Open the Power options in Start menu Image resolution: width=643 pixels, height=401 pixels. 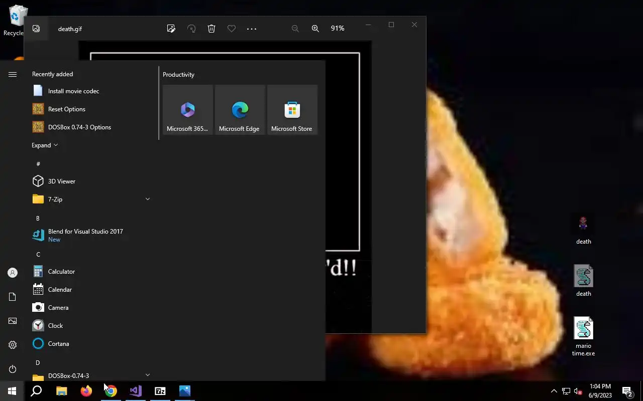pos(13,369)
